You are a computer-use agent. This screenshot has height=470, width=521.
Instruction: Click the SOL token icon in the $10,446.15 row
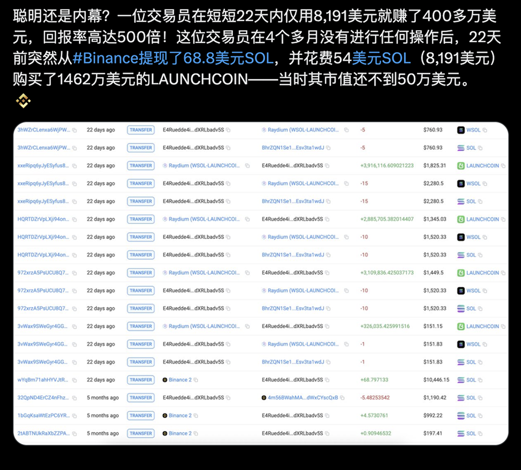coord(461,380)
